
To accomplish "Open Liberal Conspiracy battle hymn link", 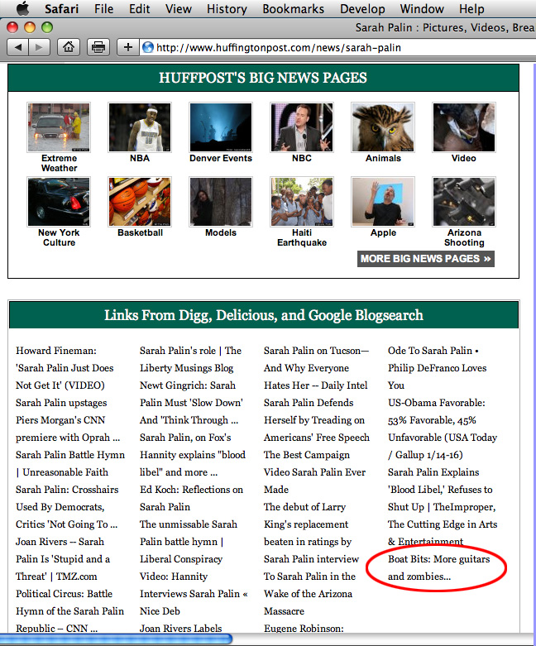I will [x=189, y=541].
